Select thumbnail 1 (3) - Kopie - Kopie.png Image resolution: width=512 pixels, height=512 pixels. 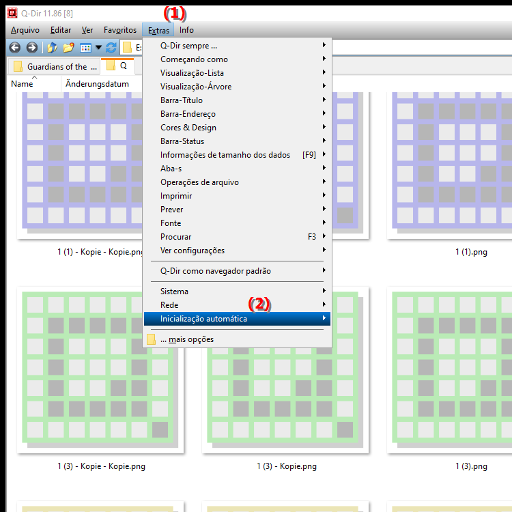(x=100, y=370)
